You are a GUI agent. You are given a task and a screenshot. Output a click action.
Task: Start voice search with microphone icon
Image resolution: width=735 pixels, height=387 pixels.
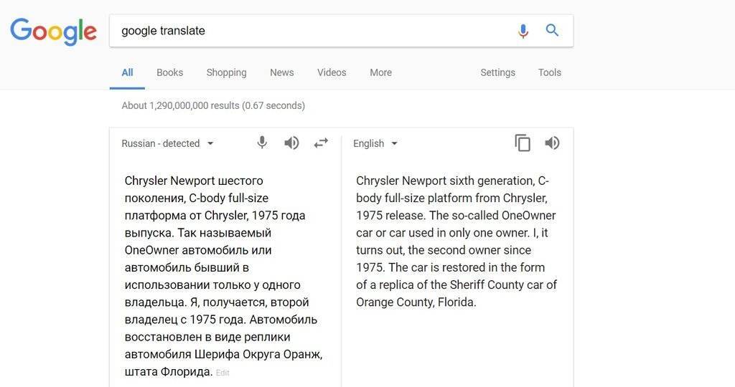click(523, 31)
